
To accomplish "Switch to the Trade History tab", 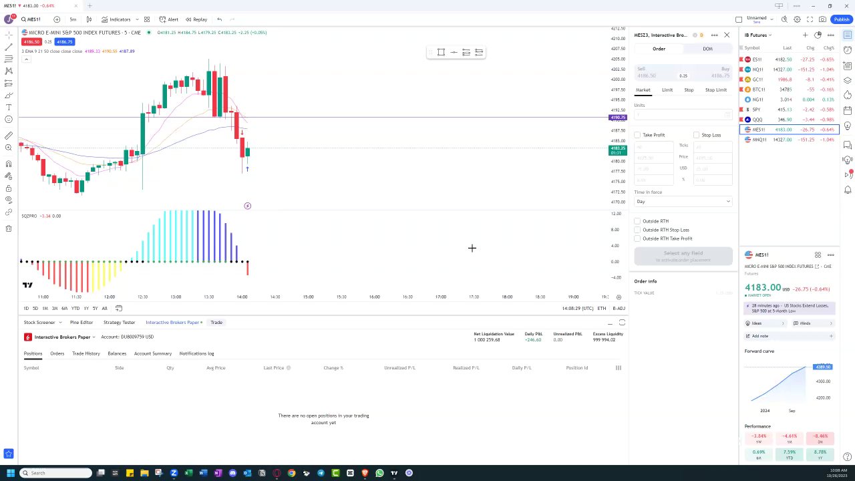I will (86, 353).
